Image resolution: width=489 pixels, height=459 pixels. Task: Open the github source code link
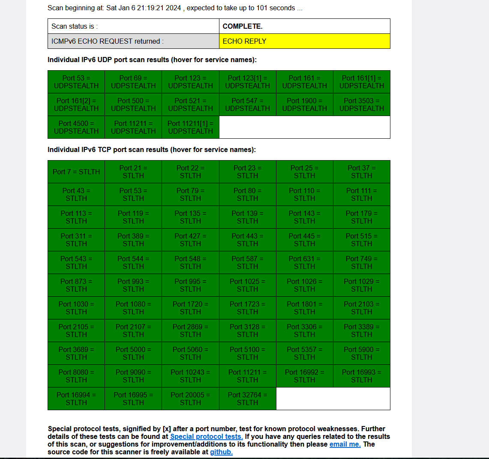click(x=221, y=452)
